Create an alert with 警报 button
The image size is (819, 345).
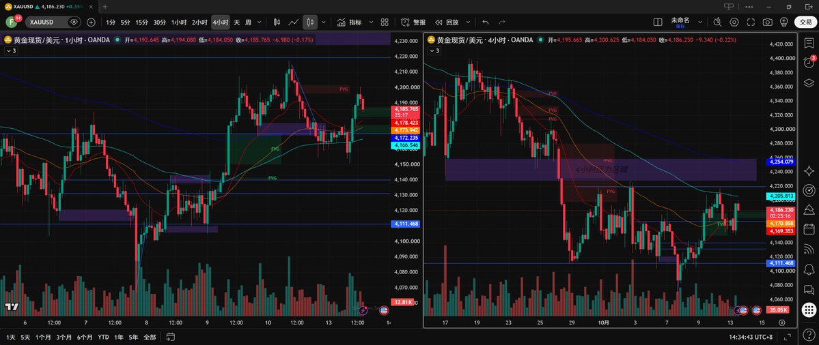coord(413,22)
